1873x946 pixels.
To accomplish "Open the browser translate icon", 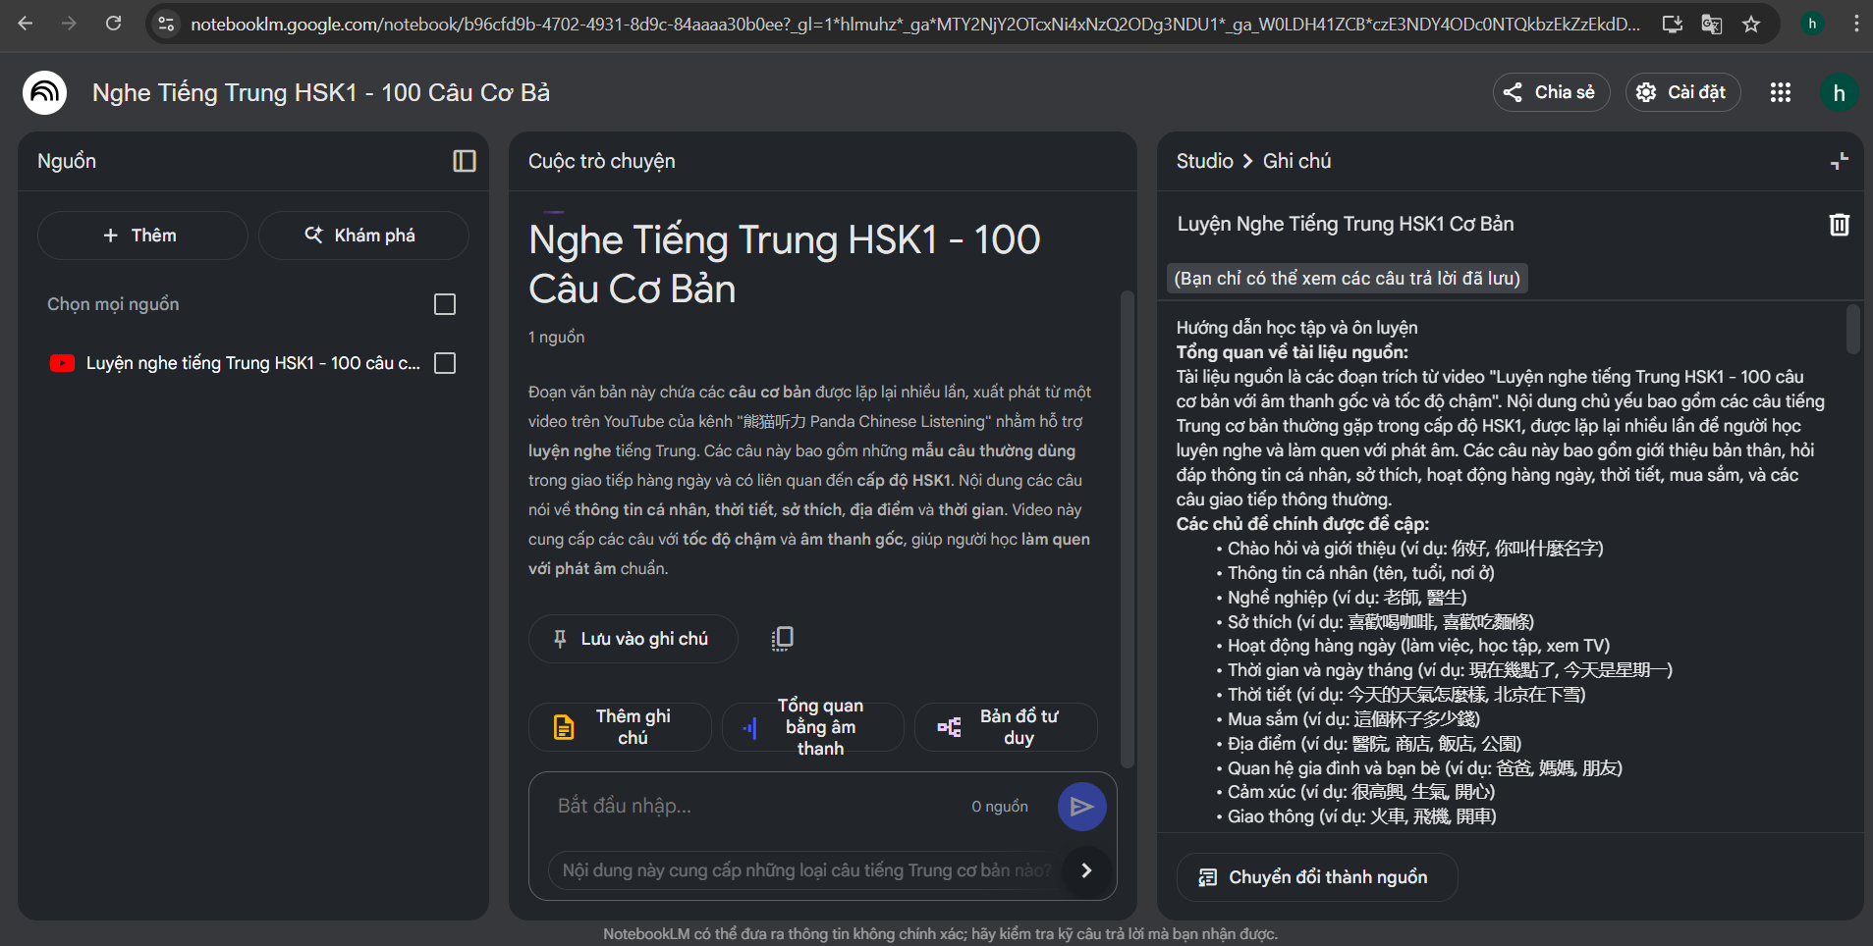I will [x=1711, y=24].
